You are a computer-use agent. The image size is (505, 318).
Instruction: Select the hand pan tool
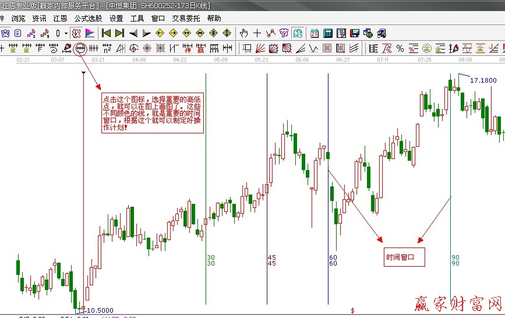click(244, 33)
